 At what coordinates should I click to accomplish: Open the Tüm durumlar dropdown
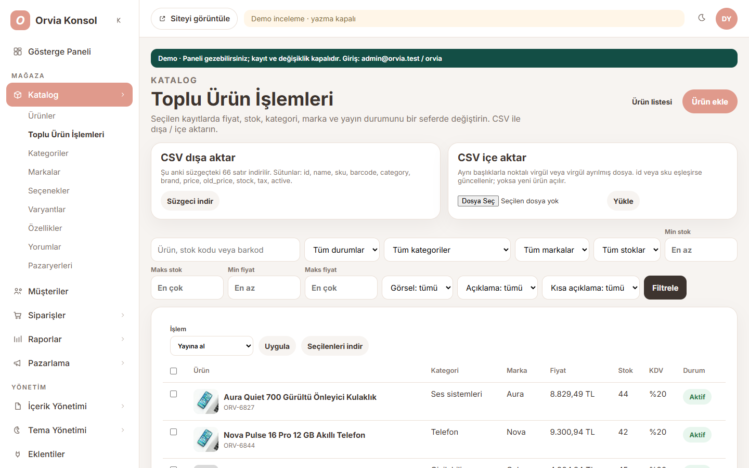coord(342,250)
